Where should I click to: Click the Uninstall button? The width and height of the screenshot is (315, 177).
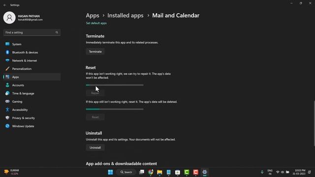[x=95, y=147]
